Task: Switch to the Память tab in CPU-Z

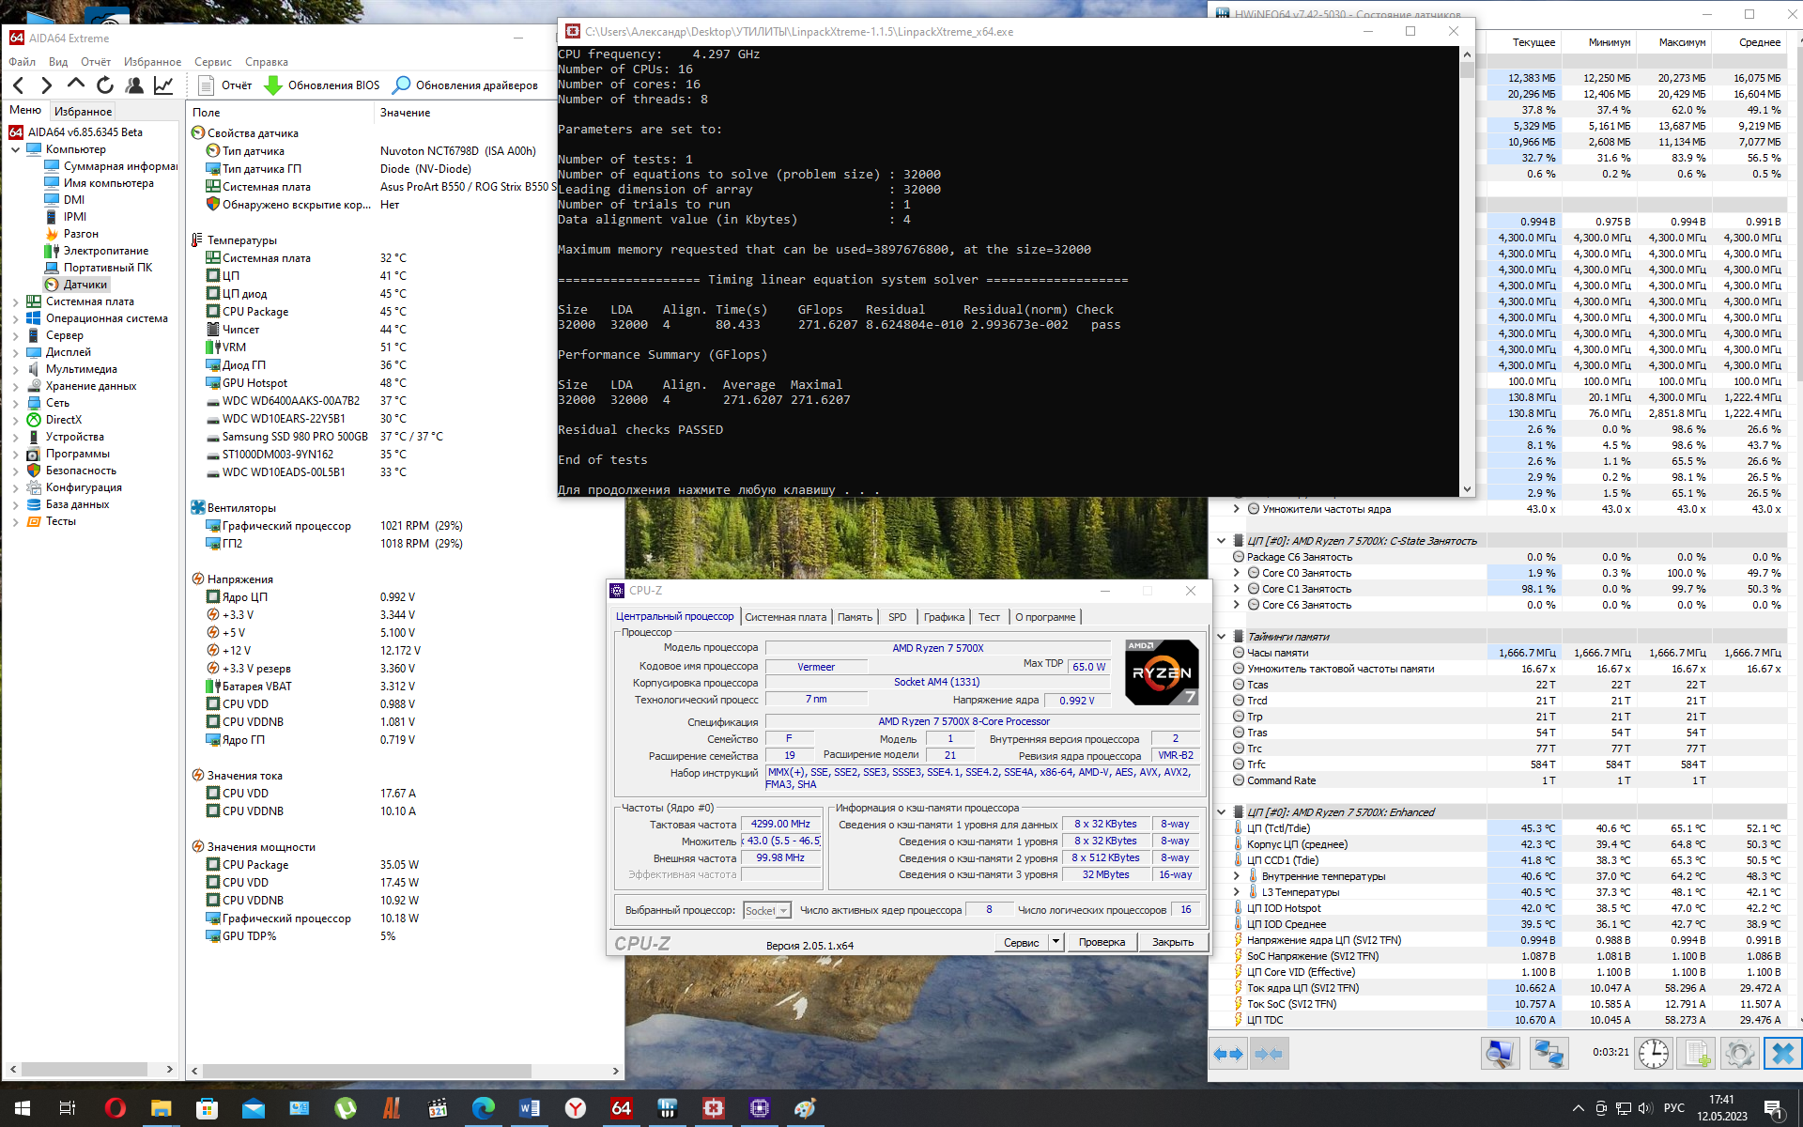Action: (855, 617)
